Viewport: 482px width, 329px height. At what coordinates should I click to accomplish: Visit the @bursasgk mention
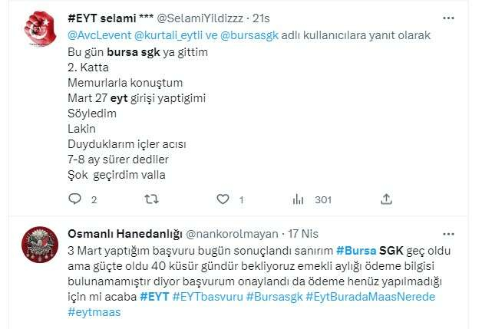click(x=249, y=35)
